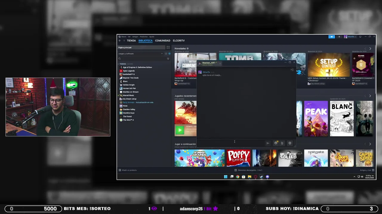Image resolution: width=382 pixels, height=214 pixels.
Task: Open Discord from the taskbar
Action: (x=267, y=177)
